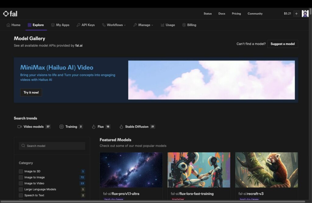Click the plus icon next to balance
Viewport: 312px width, 203px height.
tap(296, 14)
